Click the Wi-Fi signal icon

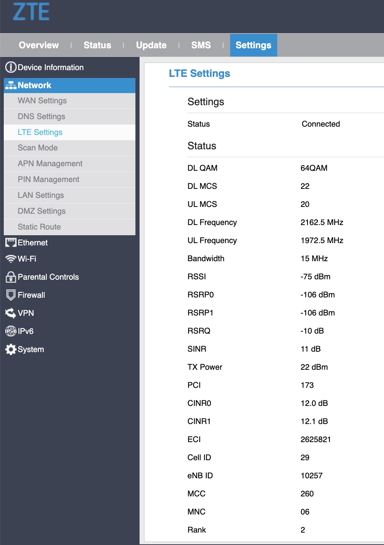click(11, 259)
